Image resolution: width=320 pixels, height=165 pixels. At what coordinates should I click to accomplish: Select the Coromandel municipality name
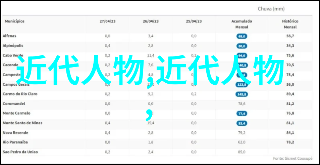tap(14, 104)
